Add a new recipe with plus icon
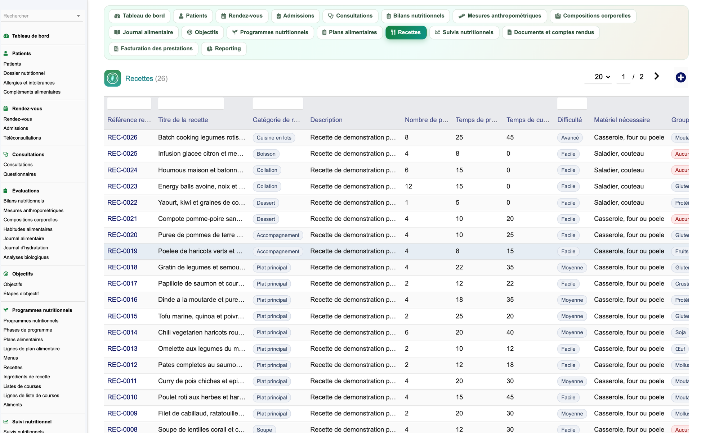The height and width of the screenshot is (433, 701). coord(680,77)
